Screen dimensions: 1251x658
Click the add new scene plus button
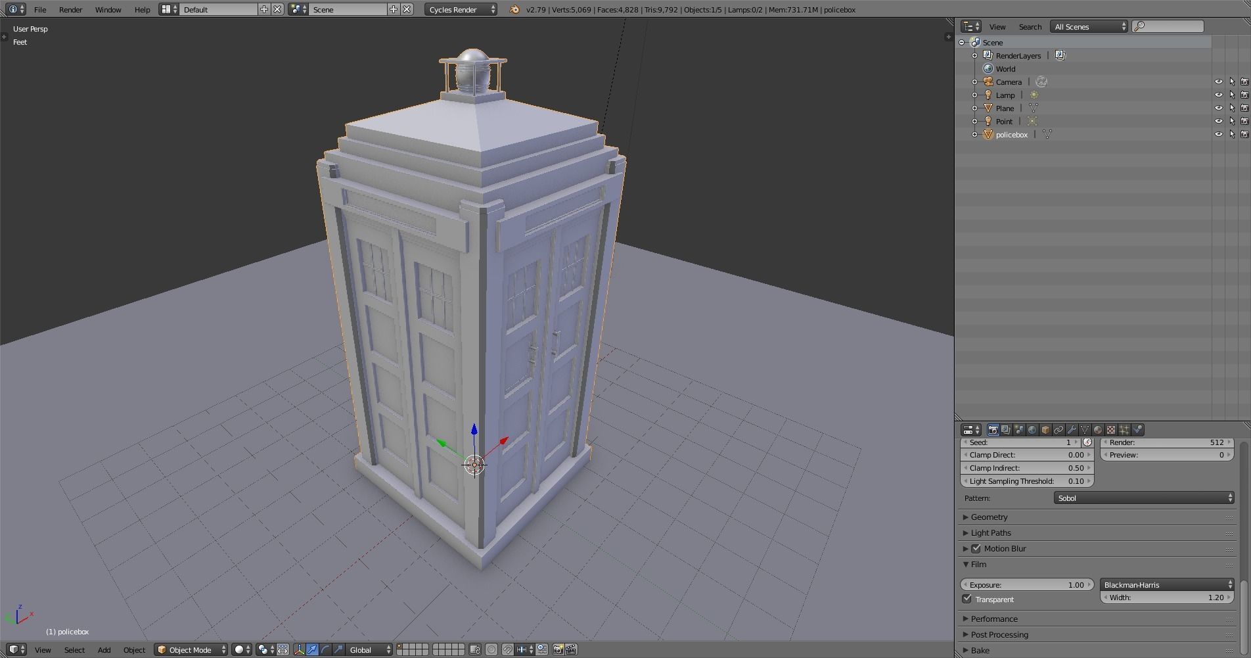tap(393, 9)
